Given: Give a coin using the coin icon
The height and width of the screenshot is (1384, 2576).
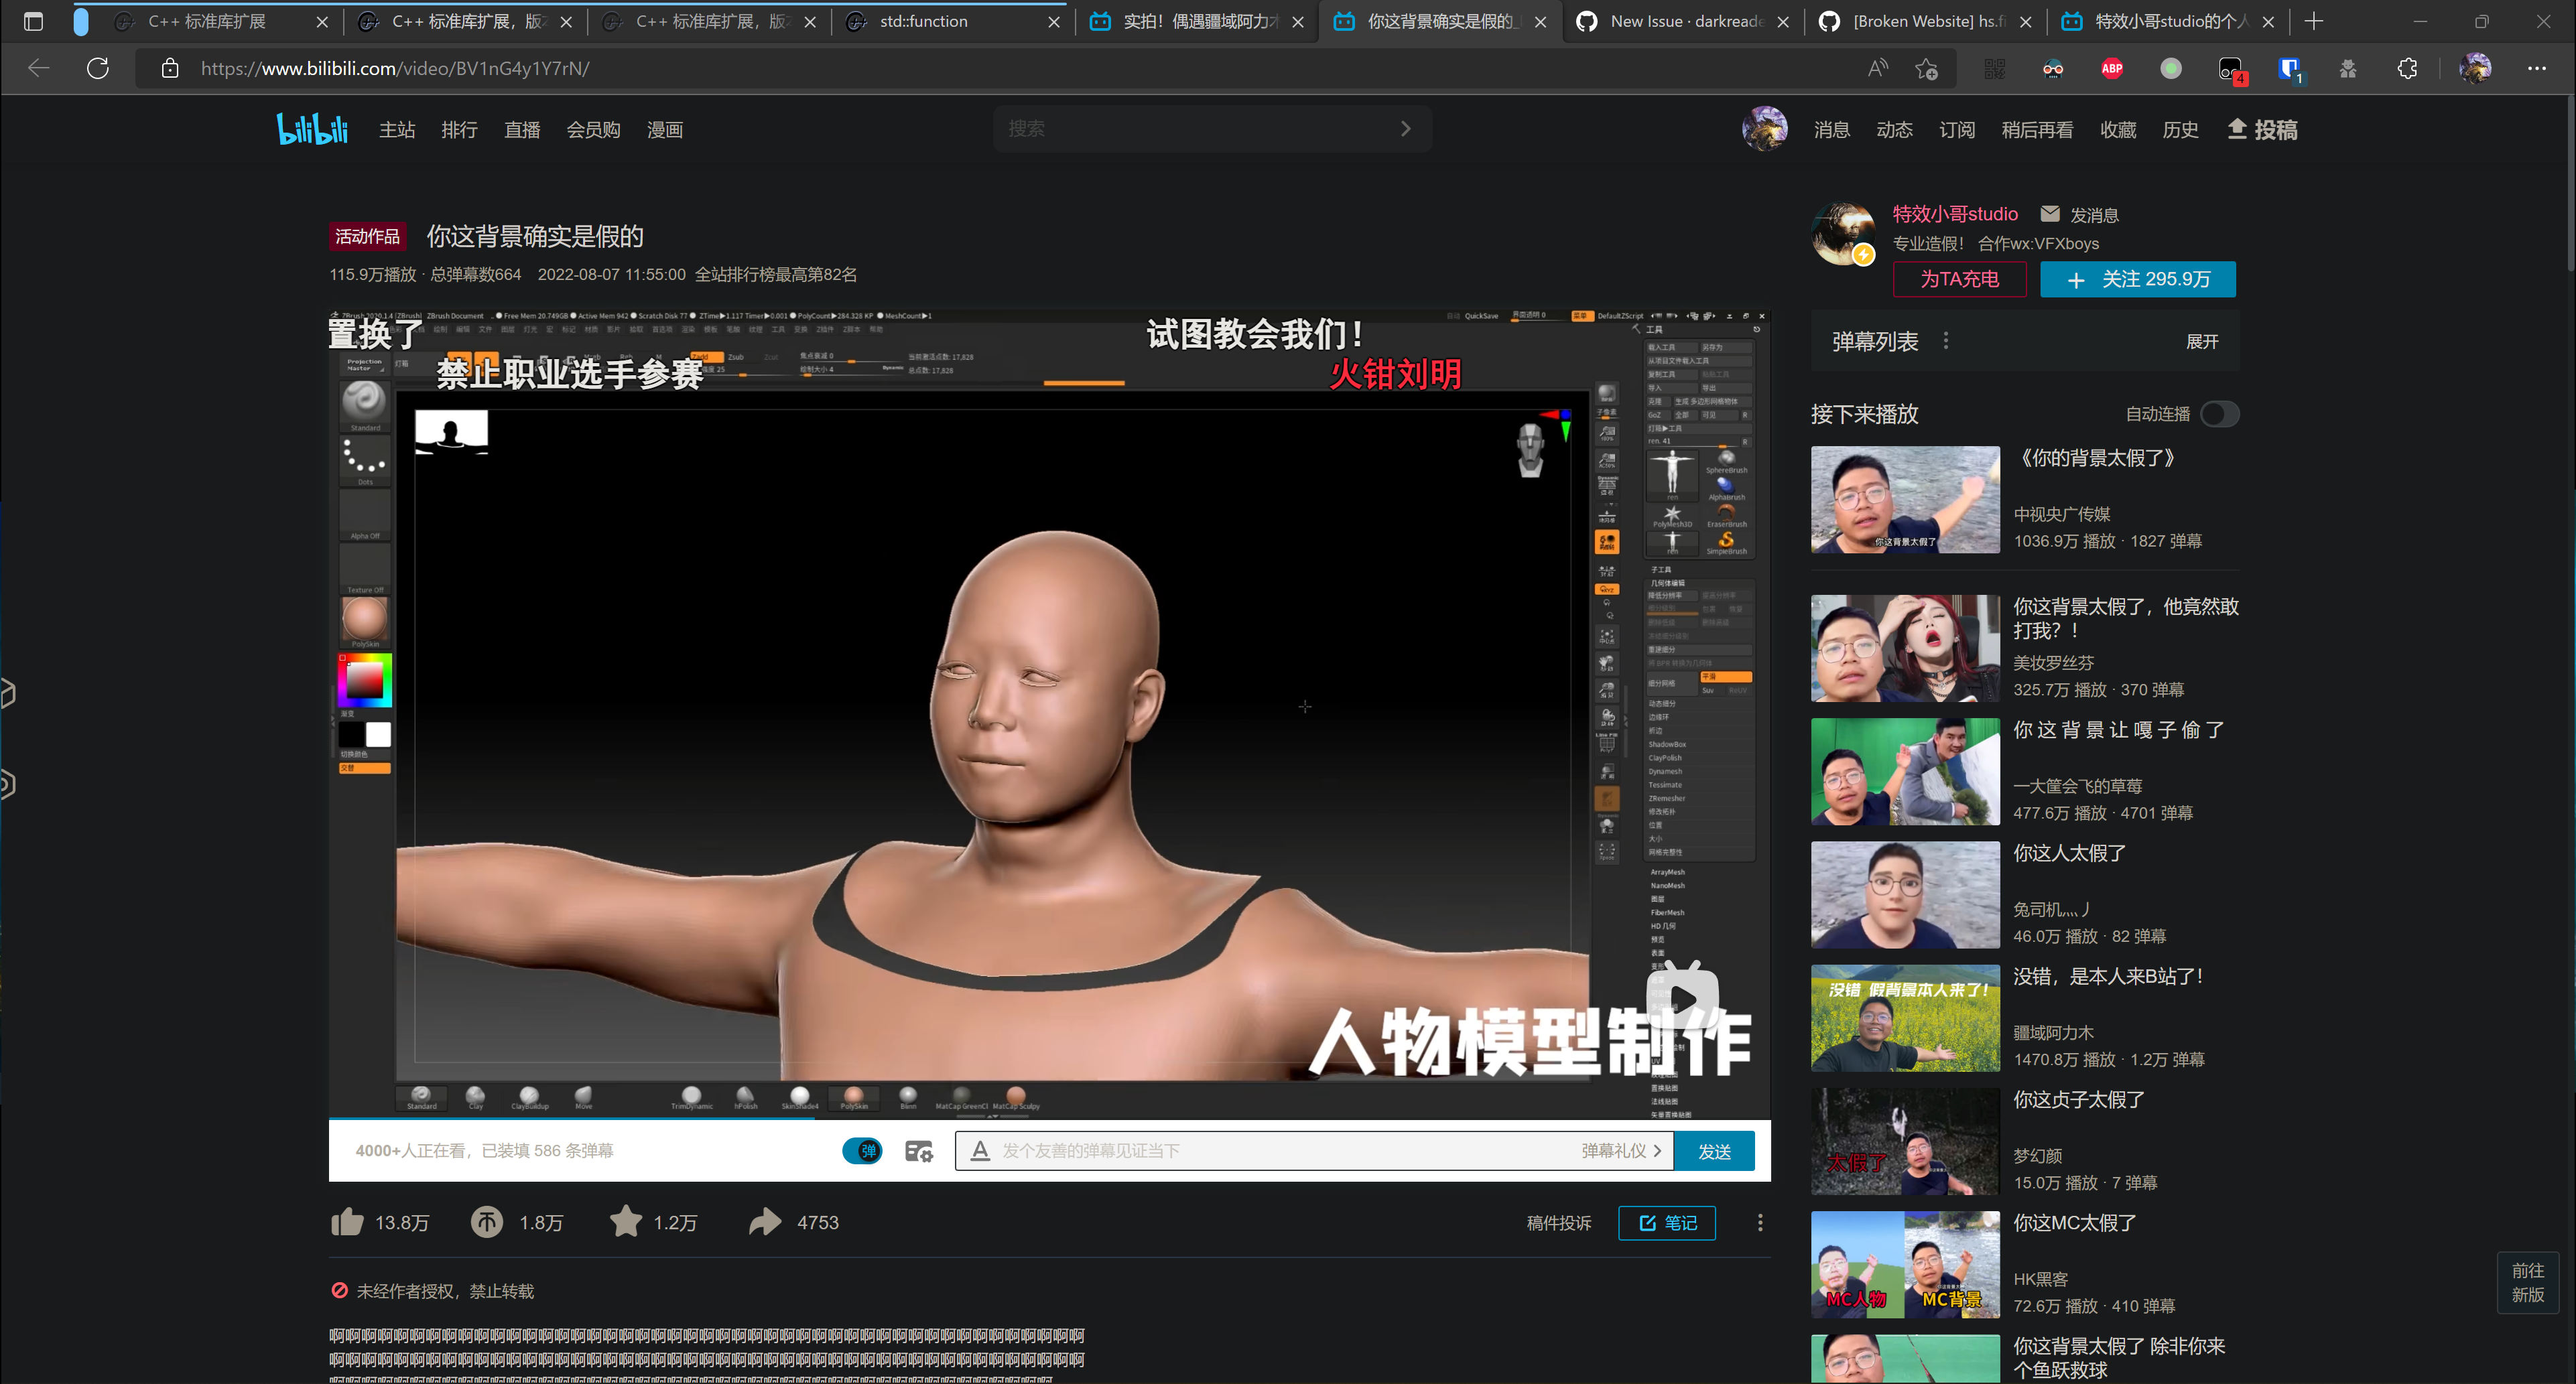Looking at the screenshot, I should [487, 1221].
